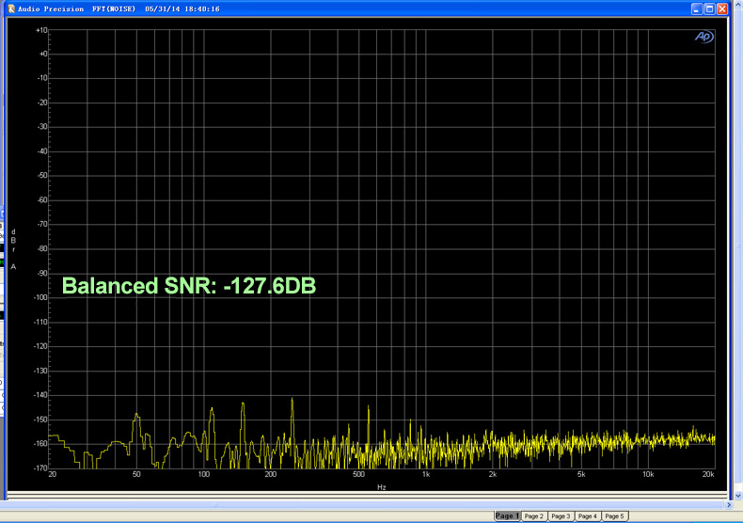Image resolution: width=743 pixels, height=523 pixels.
Task: Open the Page 3 tab
Action: coord(561,516)
